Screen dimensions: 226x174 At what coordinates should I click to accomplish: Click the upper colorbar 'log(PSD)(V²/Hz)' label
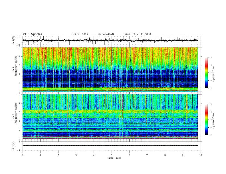[214, 74]
